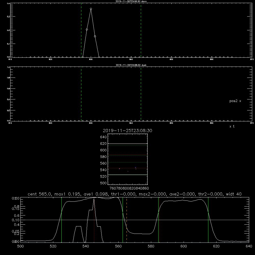Click the 500 x-axis label of bottom plot
The image size is (255, 255).
pyautogui.click(x=20, y=246)
